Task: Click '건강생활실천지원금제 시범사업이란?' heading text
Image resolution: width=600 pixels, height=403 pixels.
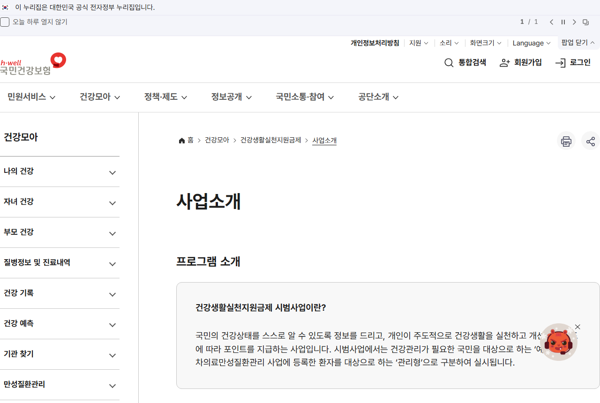Action: [x=261, y=307]
